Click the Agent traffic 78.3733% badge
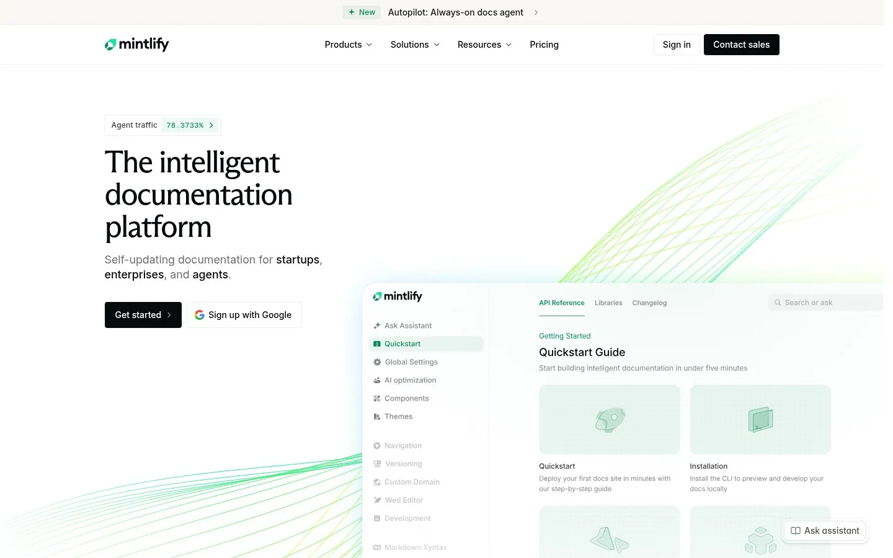 [163, 125]
